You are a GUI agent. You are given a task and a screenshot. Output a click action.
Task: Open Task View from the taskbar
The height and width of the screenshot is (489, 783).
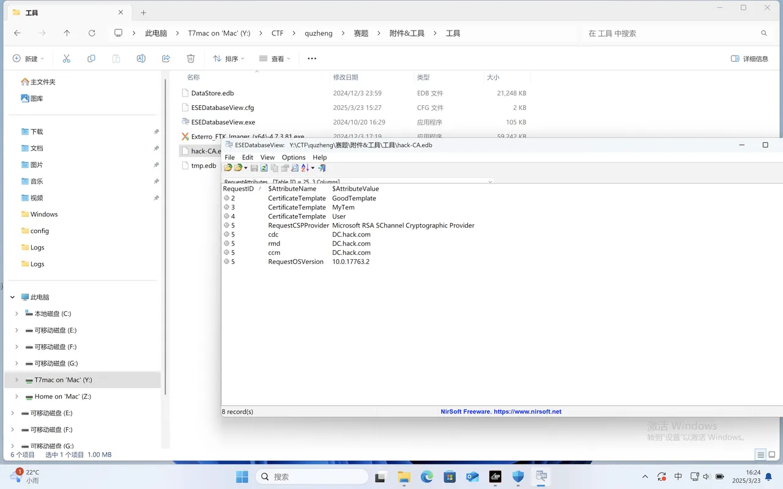click(x=380, y=477)
